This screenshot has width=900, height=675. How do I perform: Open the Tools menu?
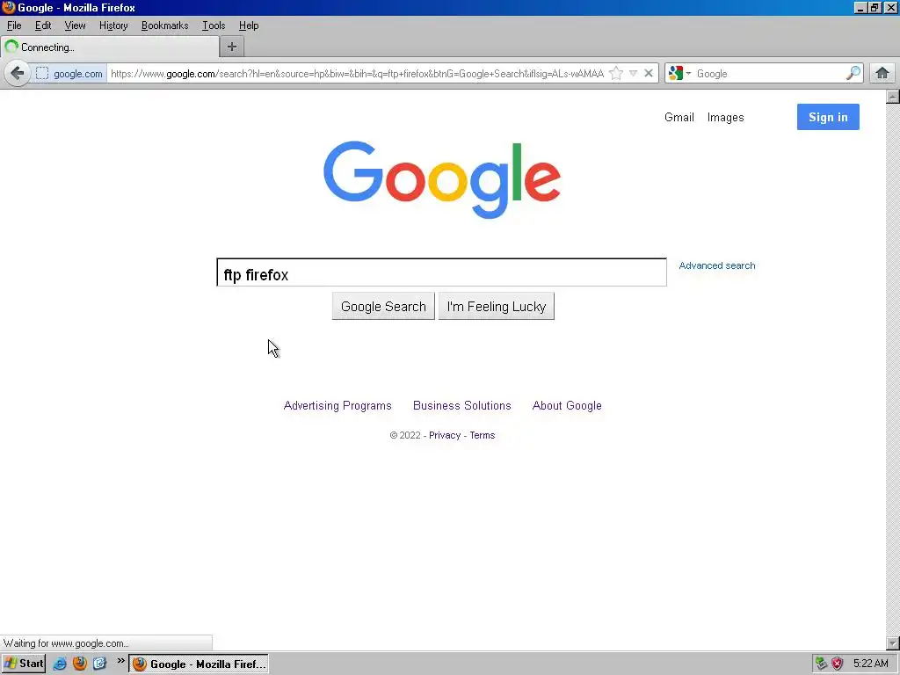(214, 25)
